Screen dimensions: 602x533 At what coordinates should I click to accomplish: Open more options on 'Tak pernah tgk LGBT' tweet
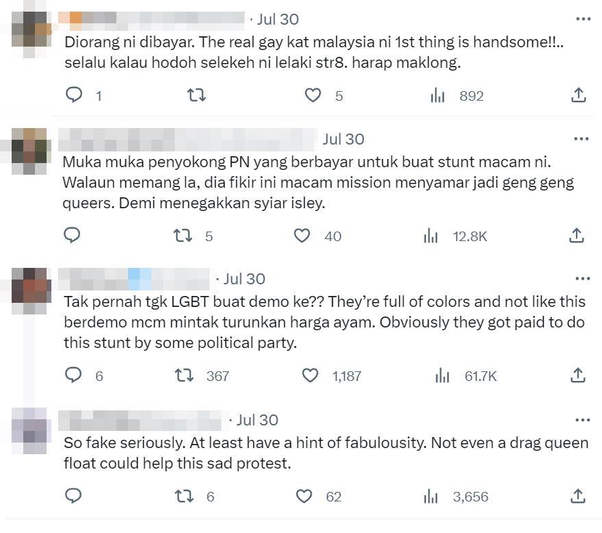(583, 278)
